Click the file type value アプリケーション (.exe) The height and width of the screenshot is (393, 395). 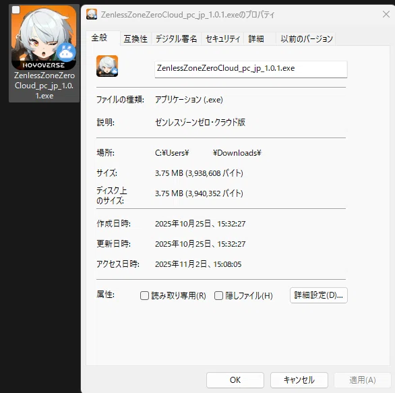pyautogui.click(x=189, y=100)
